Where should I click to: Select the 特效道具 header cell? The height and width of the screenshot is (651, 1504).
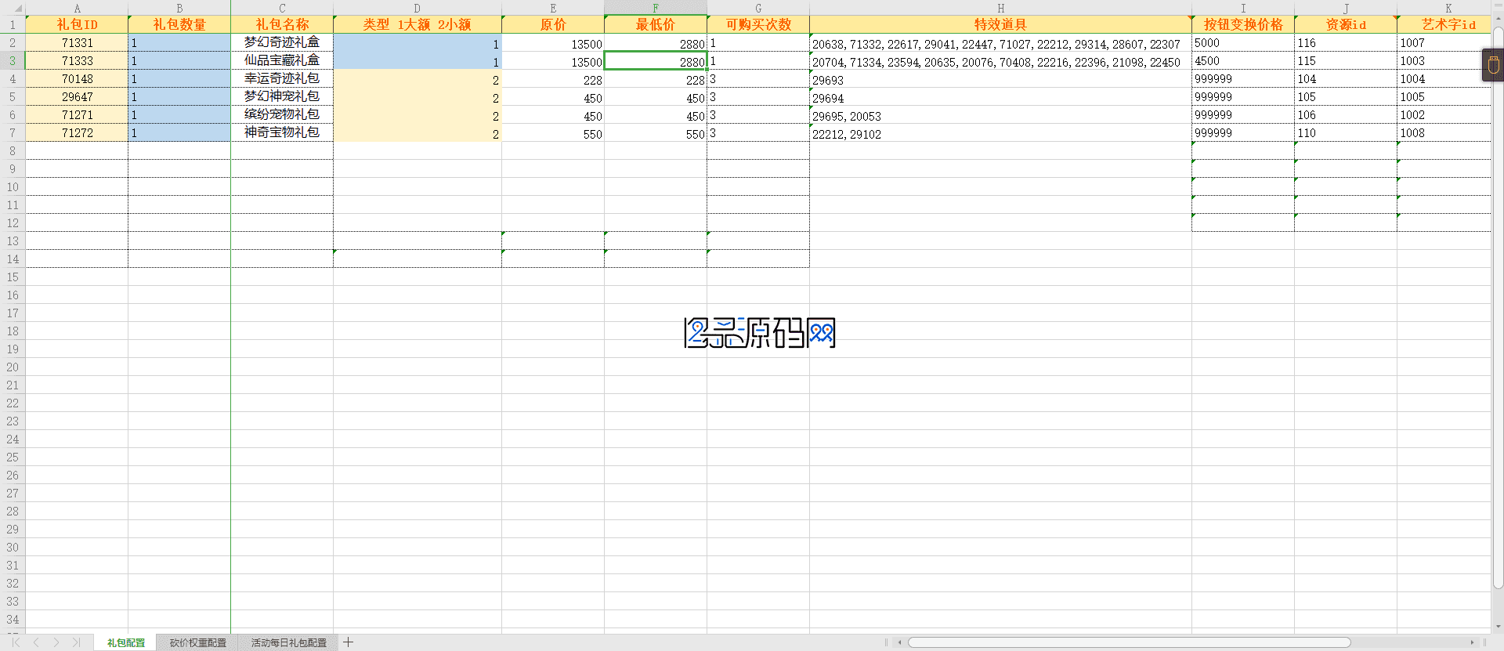click(x=1000, y=24)
